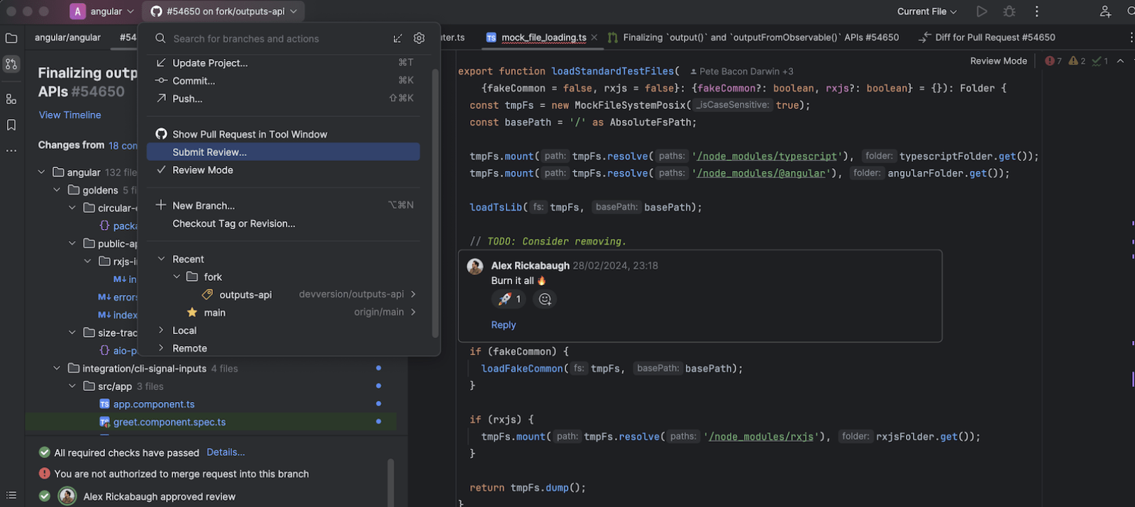1135x507 pixels.
Task: Click the Debug bug icon
Action: (1009, 11)
